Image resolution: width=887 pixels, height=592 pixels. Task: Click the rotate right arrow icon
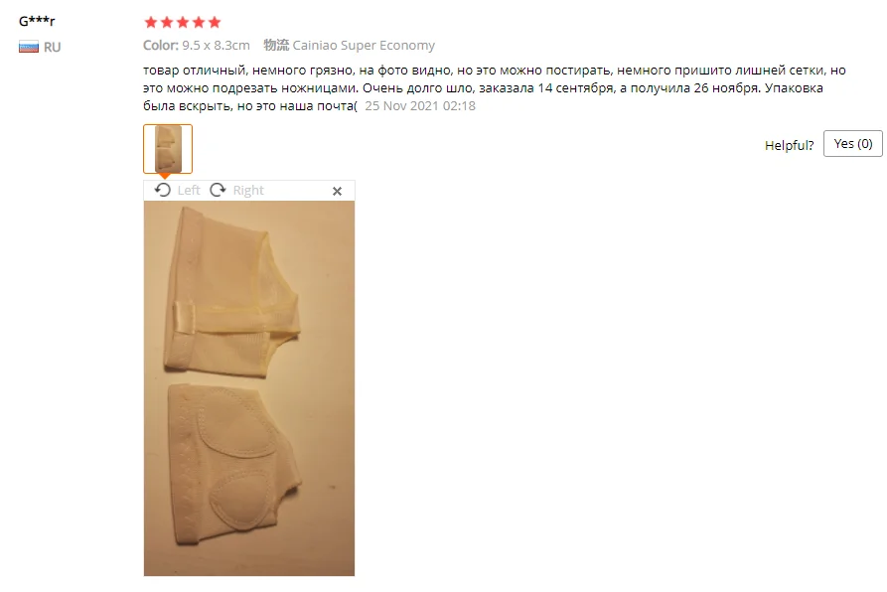click(218, 190)
